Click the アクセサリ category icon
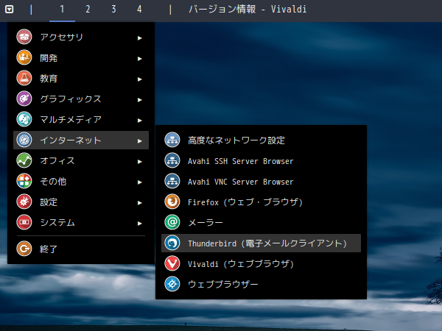The image size is (442, 331). click(24, 37)
